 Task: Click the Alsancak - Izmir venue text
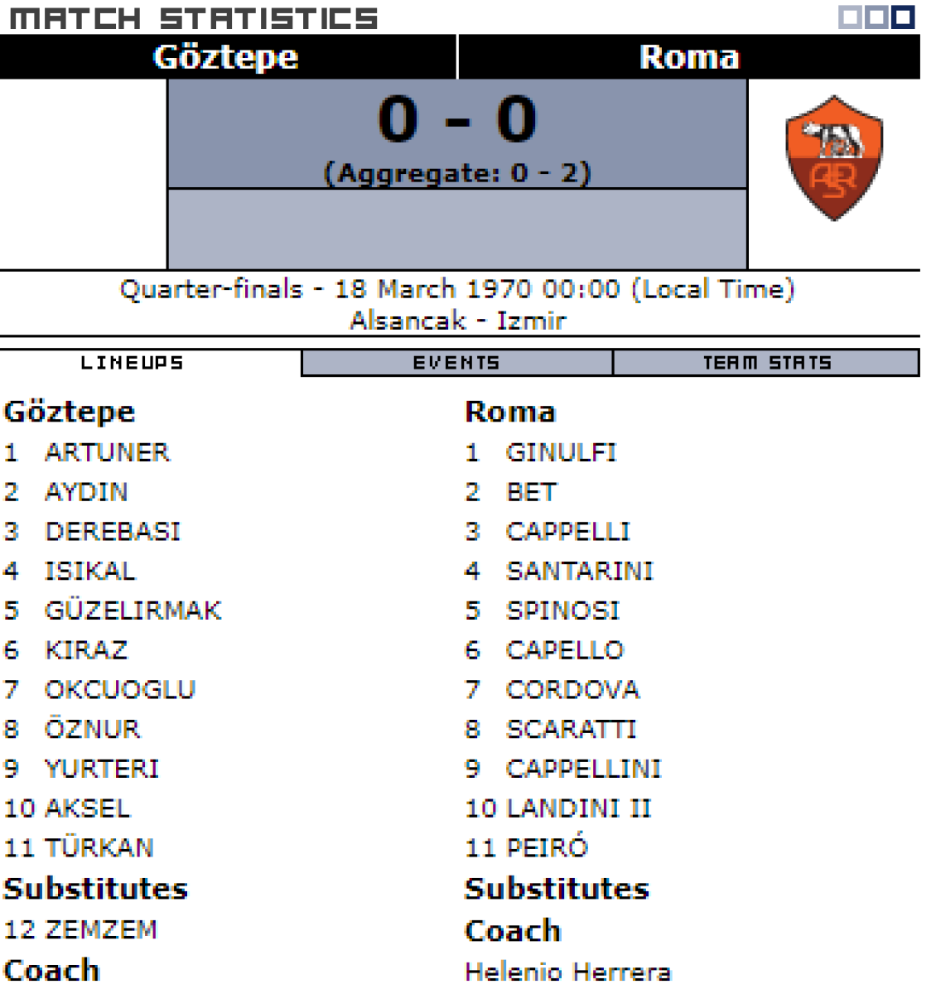tap(457, 321)
